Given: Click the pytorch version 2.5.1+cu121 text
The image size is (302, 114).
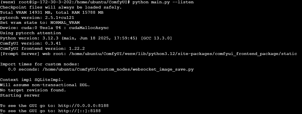Looking at the screenshot, I should (x=37, y=17).
